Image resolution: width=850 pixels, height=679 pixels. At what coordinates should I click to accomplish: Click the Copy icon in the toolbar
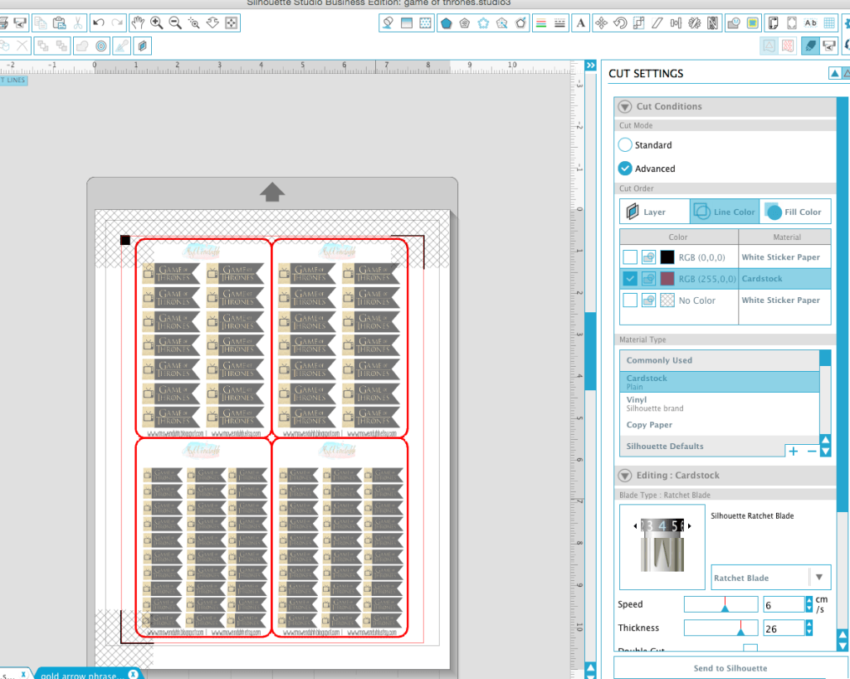40,22
